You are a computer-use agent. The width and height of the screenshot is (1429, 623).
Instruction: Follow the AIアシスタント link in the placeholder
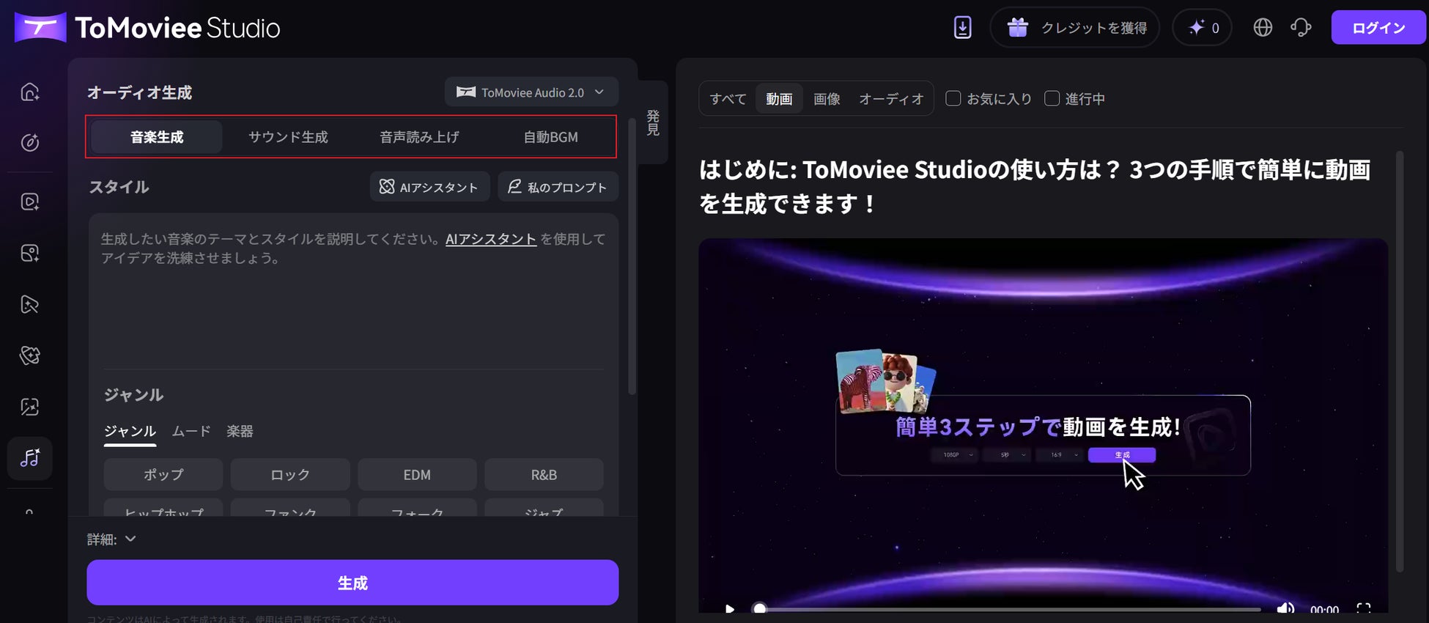point(491,239)
